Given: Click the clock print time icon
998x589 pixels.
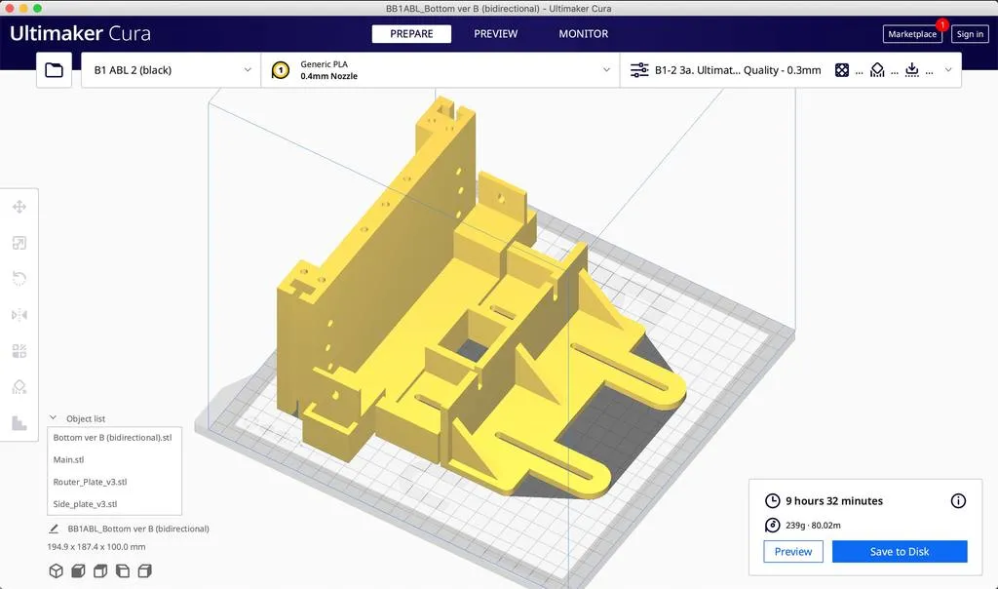Looking at the screenshot, I should pos(772,501).
